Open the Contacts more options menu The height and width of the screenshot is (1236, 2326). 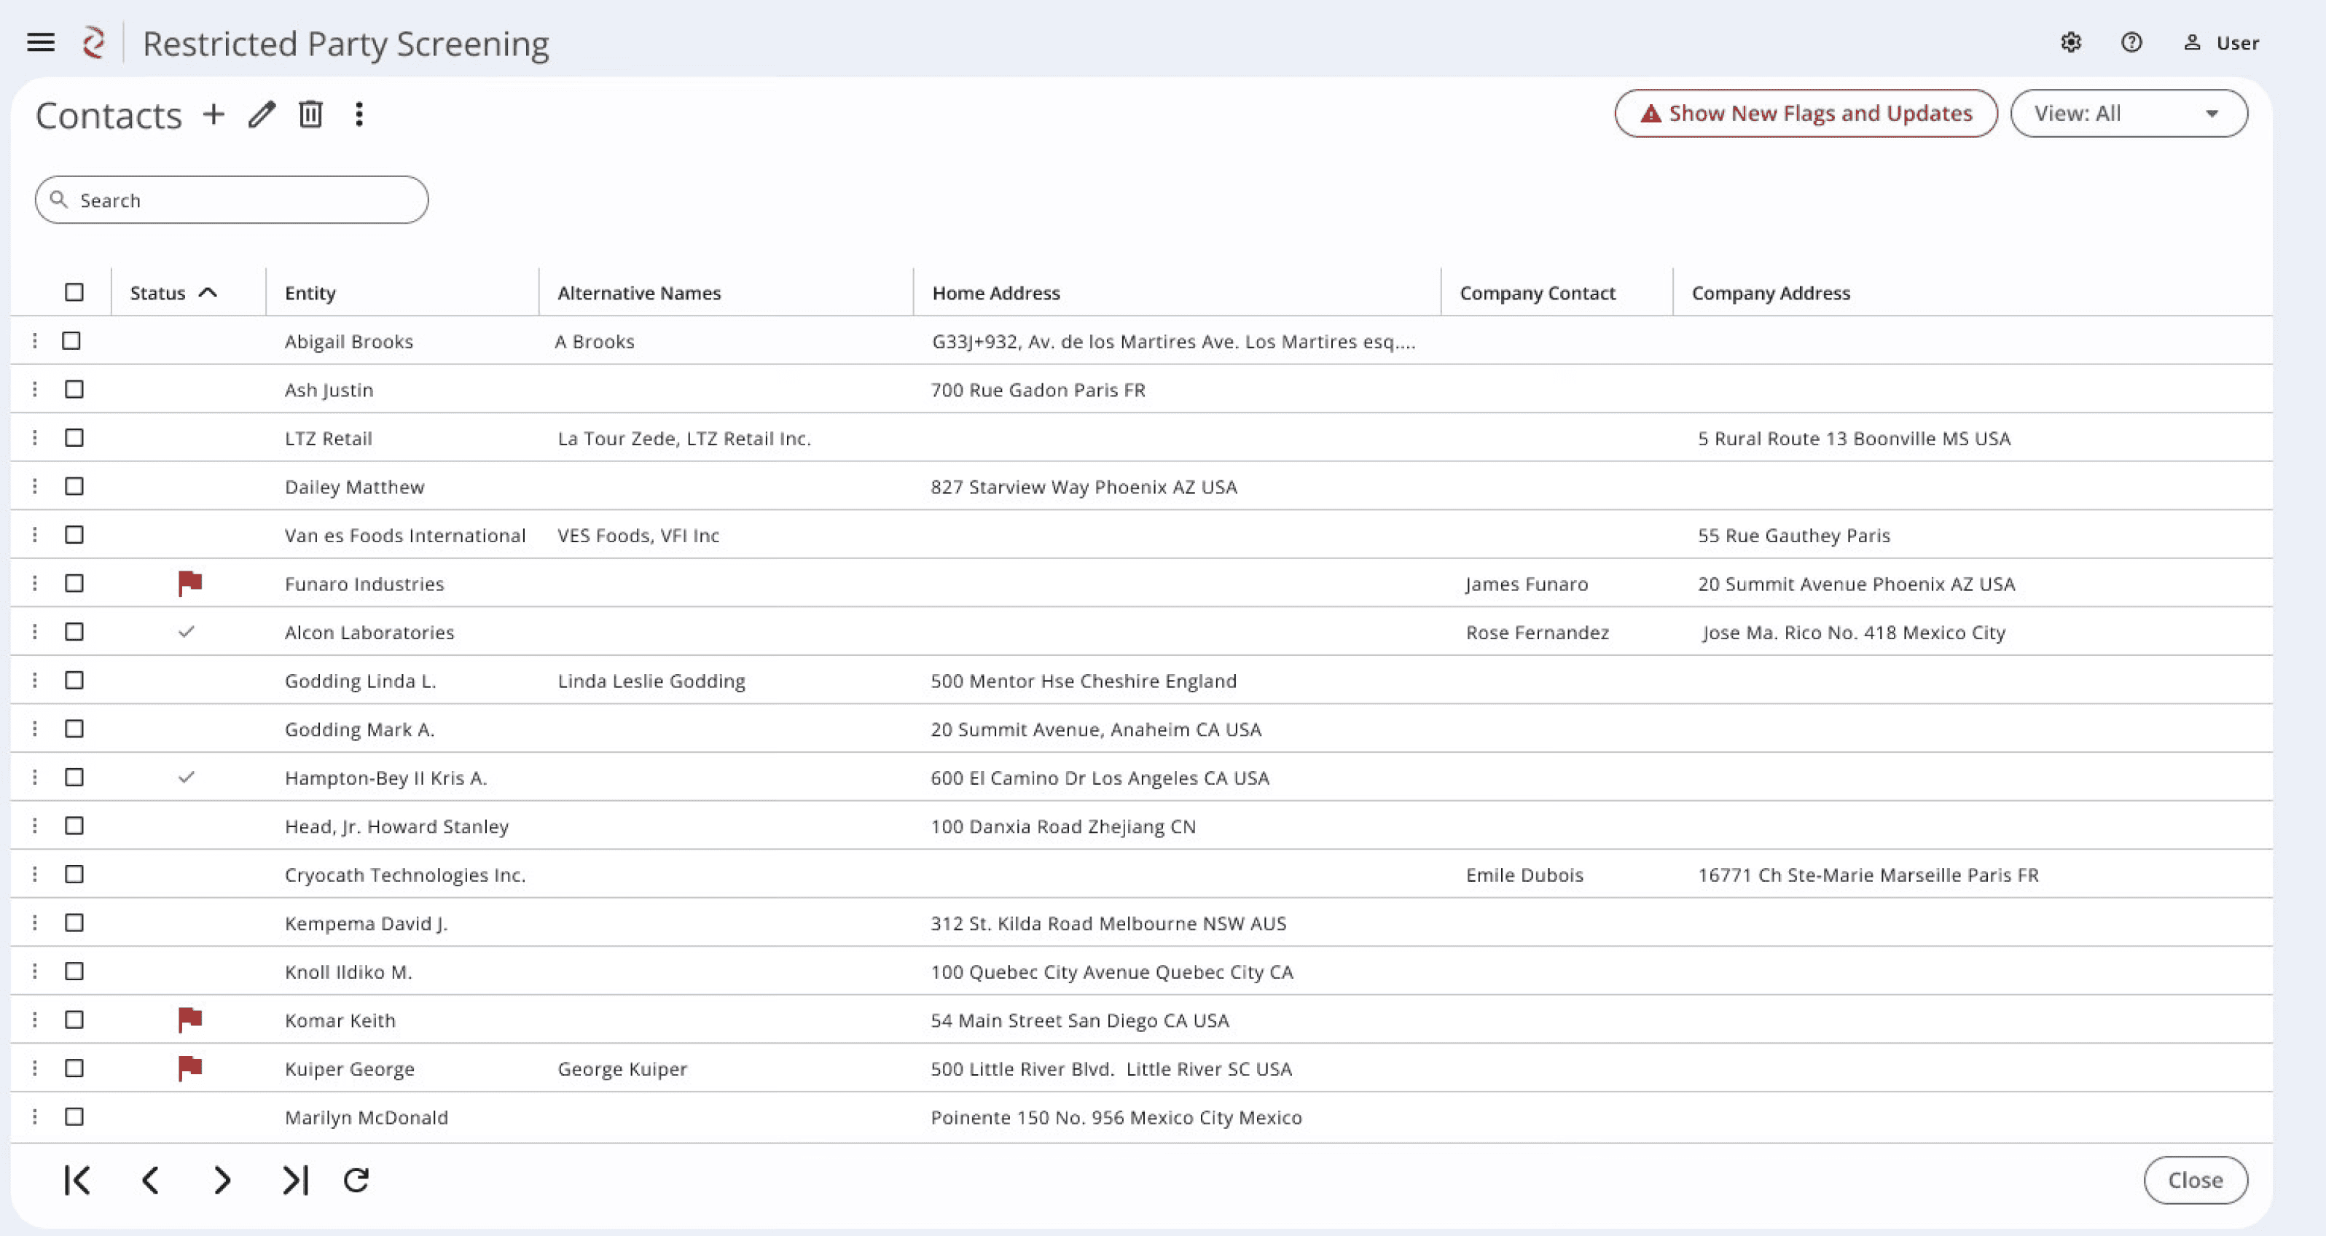359,114
